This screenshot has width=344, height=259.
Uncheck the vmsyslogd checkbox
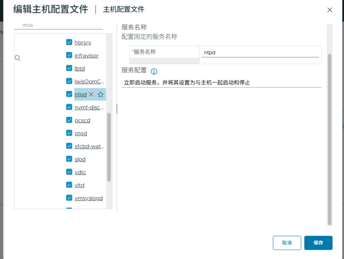click(x=69, y=198)
